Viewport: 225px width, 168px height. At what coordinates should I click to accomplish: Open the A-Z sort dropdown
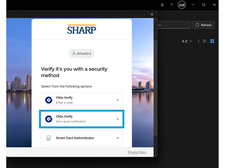187,41
